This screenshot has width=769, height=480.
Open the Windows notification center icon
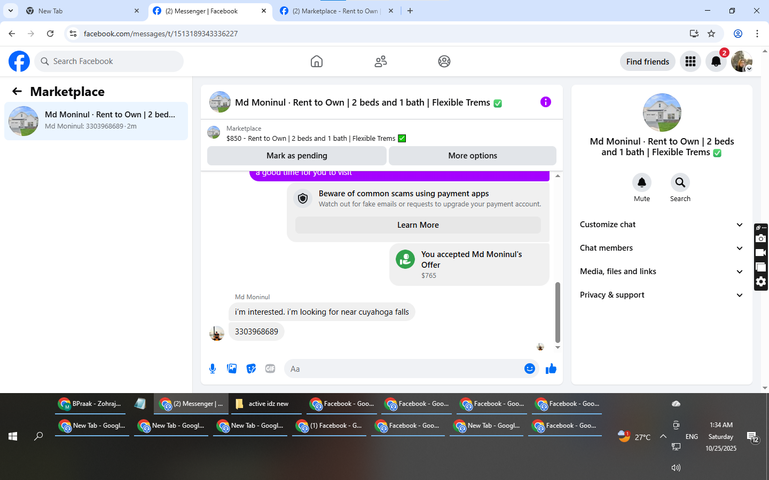[753, 437]
